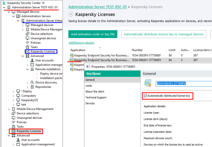Open About the client section

click(95, 92)
